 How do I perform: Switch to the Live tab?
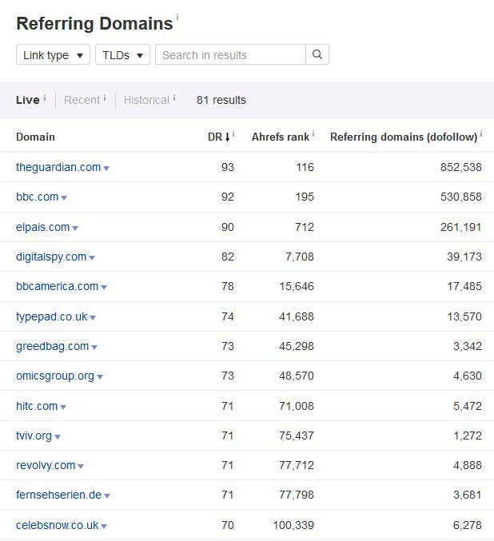(x=28, y=100)
